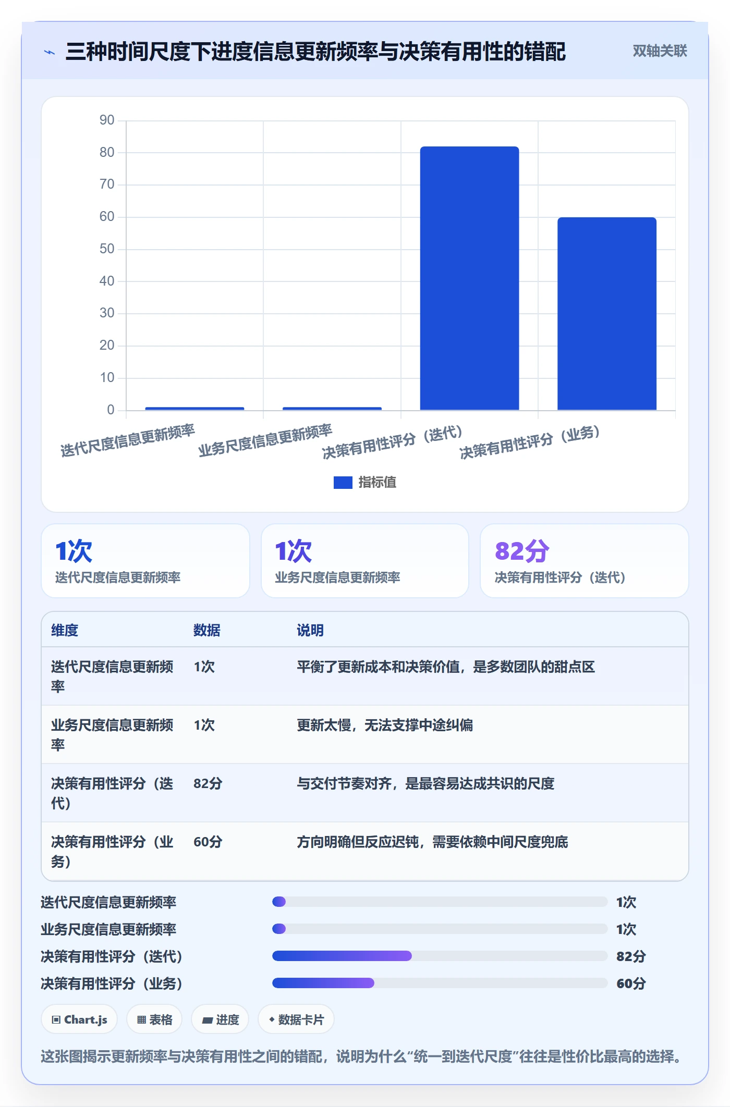Screen dimensions: 730x1107
Task: Click the 数据 table column header
Action: pyautogui.click(x=207, y=631)
